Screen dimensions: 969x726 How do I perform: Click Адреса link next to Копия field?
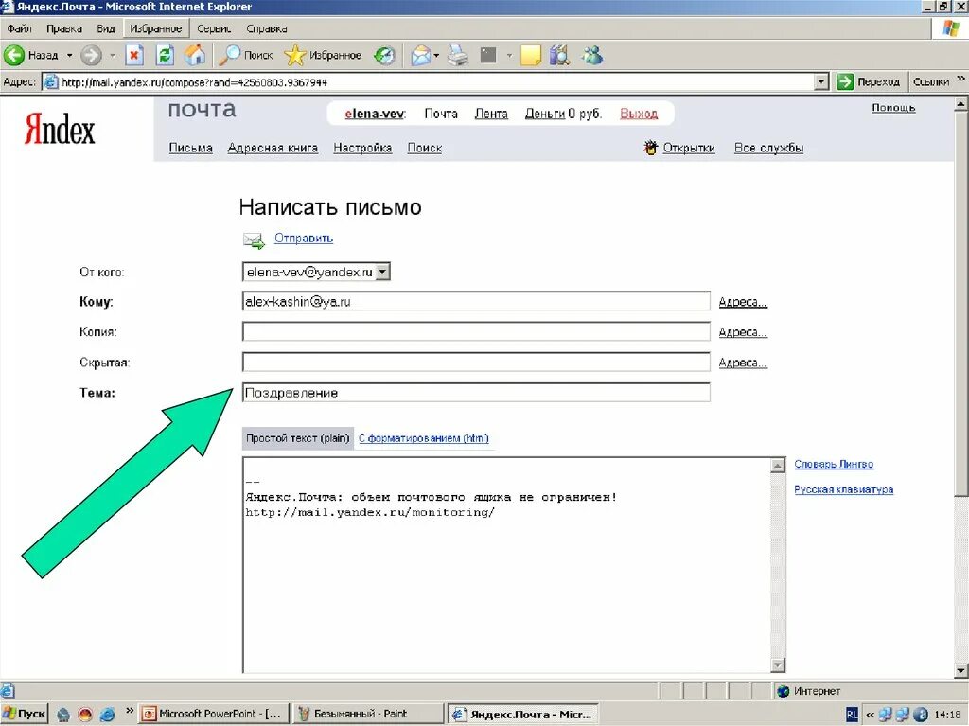743,332
